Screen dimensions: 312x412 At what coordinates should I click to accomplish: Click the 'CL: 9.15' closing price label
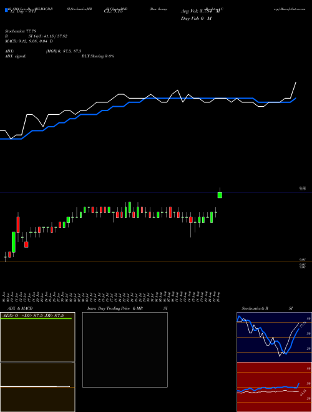pos(113,12)
